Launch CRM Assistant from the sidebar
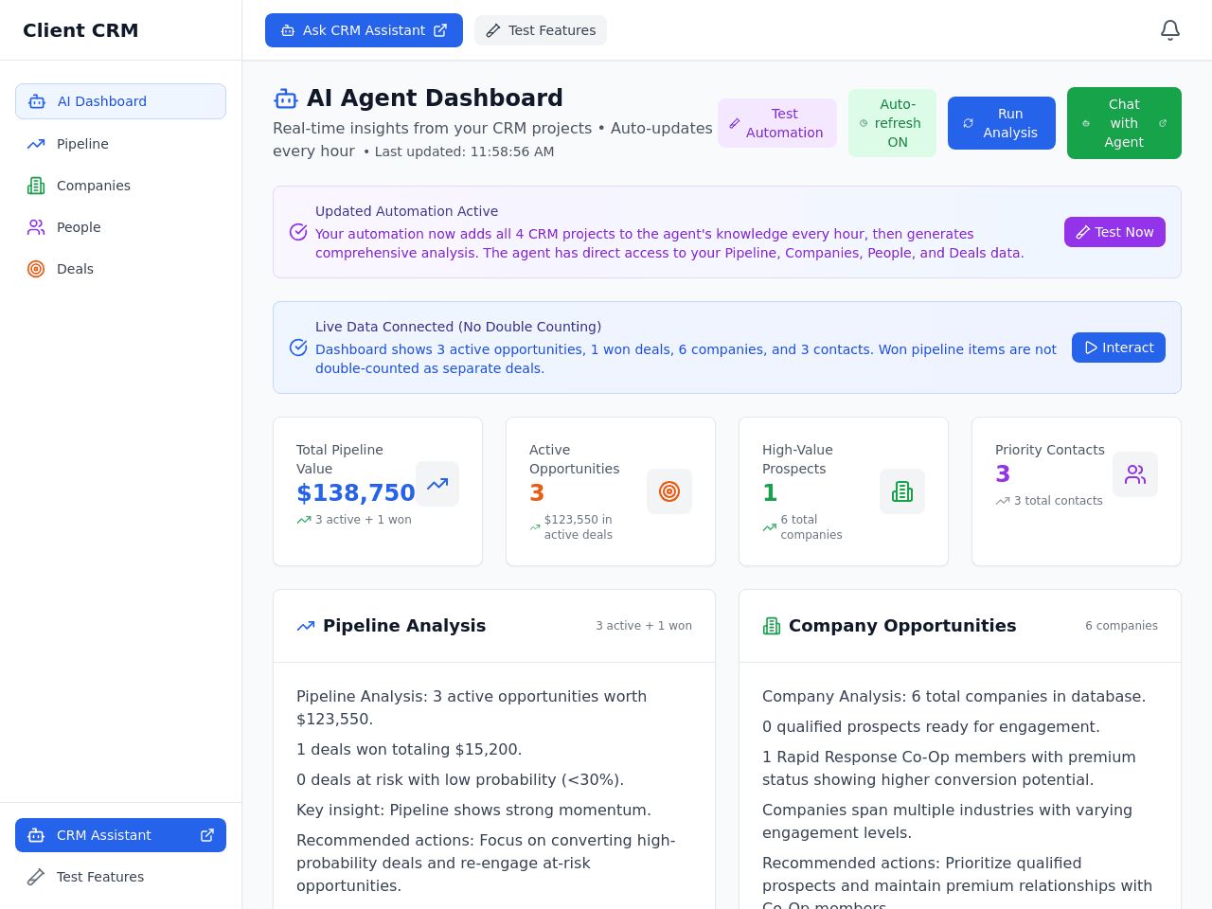This screenshot has height=909, width=1212. click(120, 835)
